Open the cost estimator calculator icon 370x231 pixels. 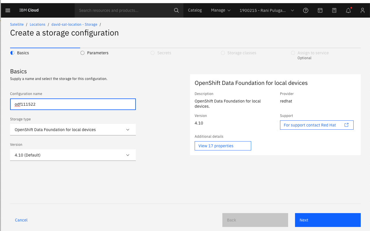334,10
